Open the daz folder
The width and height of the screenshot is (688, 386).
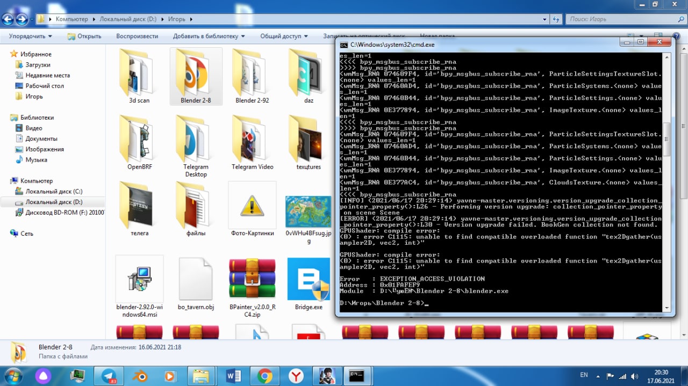[309, 76]
